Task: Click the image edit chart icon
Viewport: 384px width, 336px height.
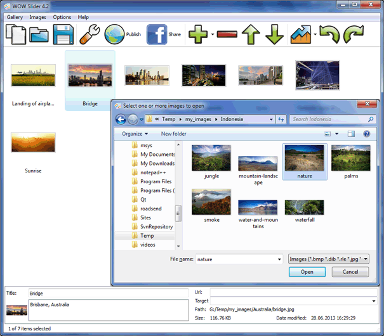Action: click(x=301, y=34)
